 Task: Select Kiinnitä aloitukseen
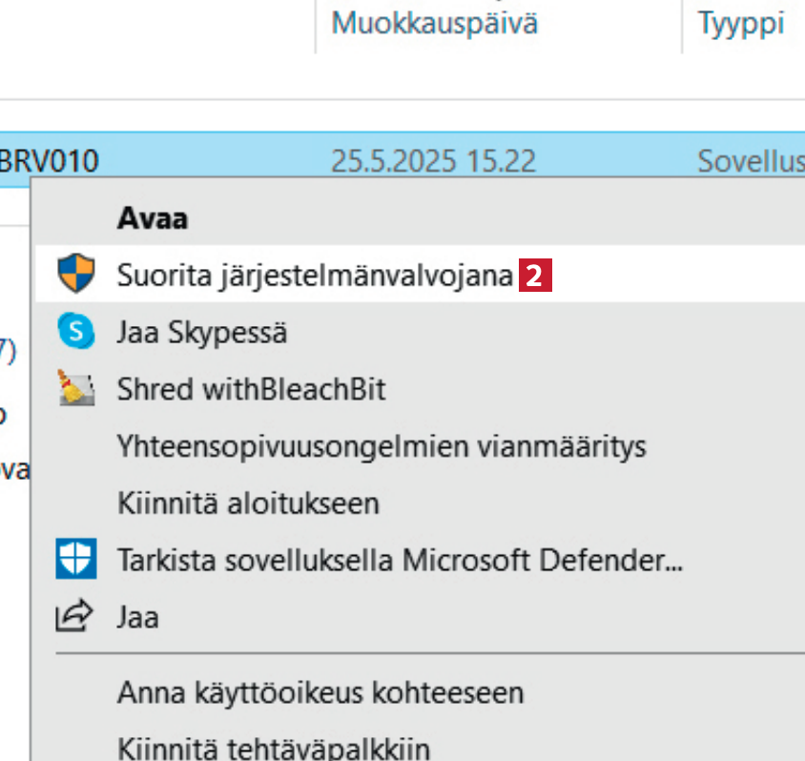248,503
